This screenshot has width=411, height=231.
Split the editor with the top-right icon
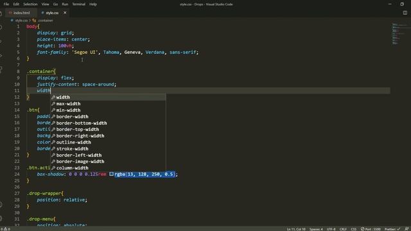pyautogui.click(x=405, y=13)
